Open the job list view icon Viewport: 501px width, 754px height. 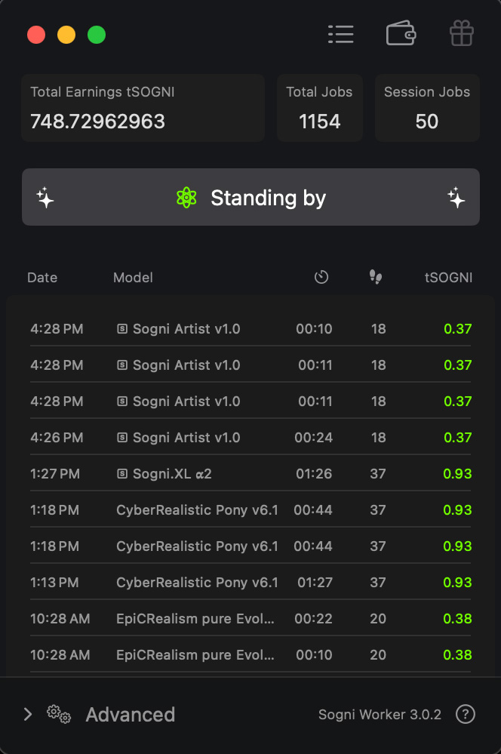(x=341, y=34)
